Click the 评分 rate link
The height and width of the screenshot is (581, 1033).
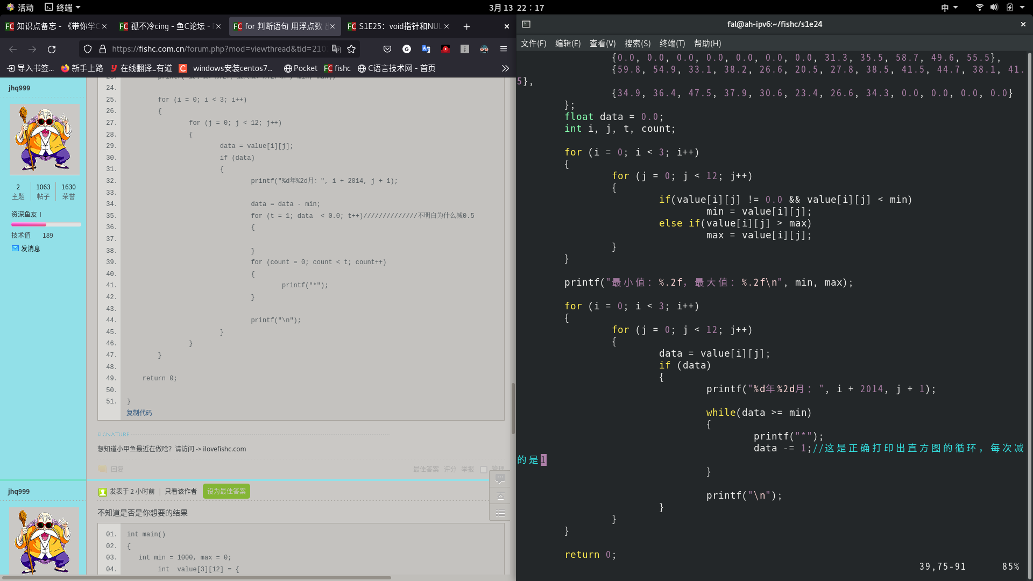coord(450,470)
